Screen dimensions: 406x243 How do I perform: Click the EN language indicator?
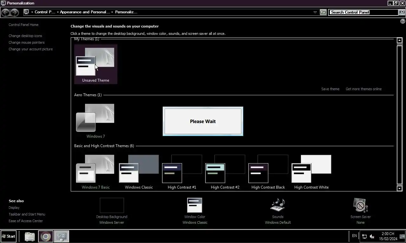pyautogui.click(x=354, y=236)
